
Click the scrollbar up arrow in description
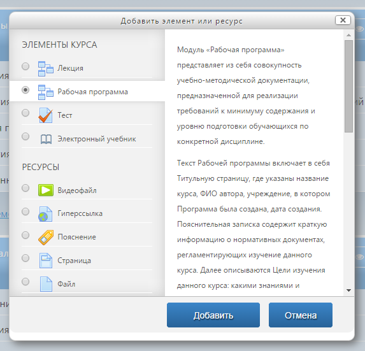tap(348, 35)
